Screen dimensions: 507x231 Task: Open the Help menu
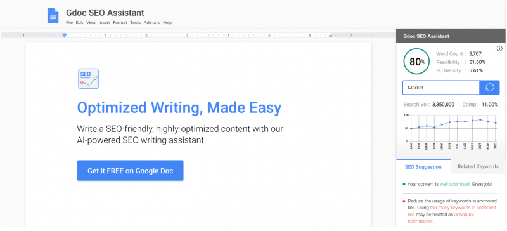click(x=167, y=23)
